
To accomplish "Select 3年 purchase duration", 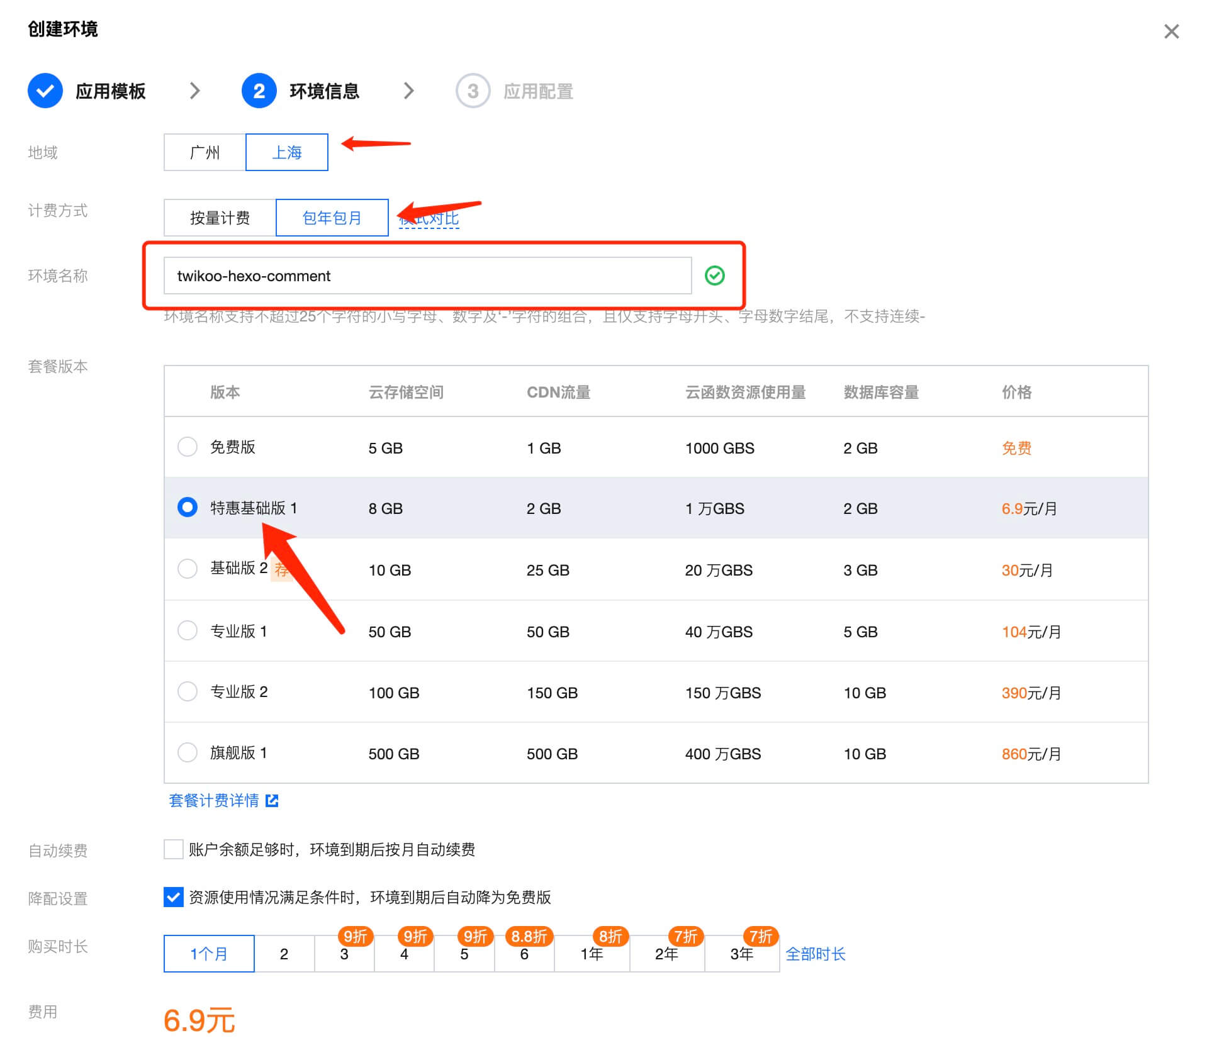I will 742,954.
